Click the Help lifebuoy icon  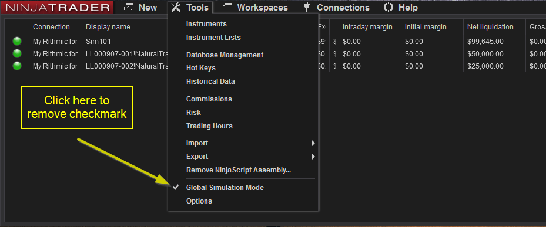[x=388, y=7]
